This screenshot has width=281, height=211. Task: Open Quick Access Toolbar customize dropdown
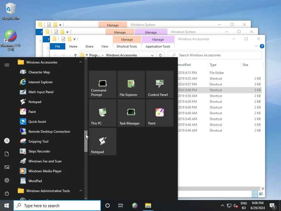74,39
